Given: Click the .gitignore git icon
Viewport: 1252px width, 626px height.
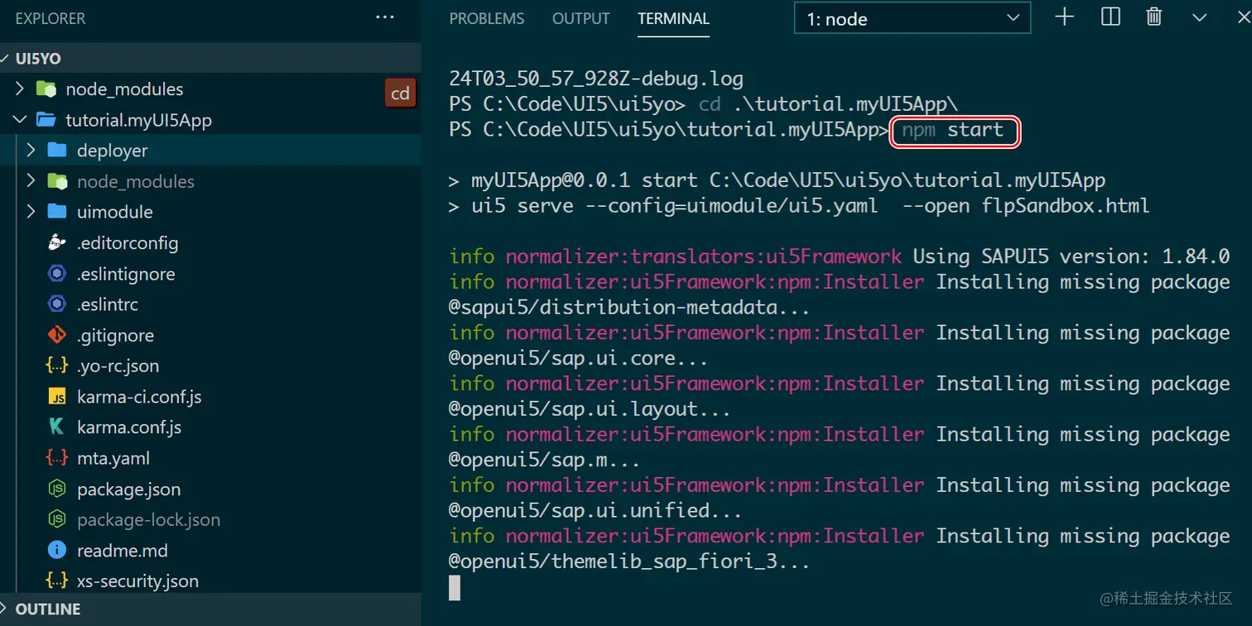Looking at the screenshot, I should coord(57,335).
